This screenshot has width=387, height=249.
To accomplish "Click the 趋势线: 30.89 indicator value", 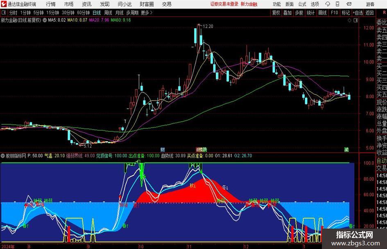I will pos(173,155).
